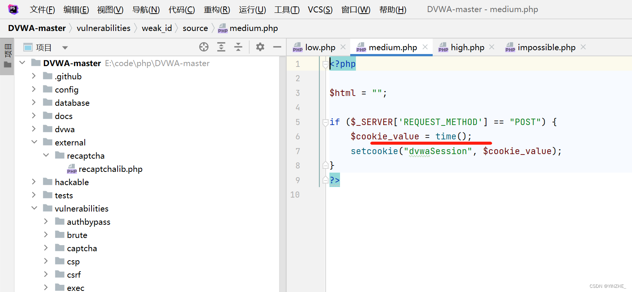
Task: Expand the config folder
Action: click(34, 89)
